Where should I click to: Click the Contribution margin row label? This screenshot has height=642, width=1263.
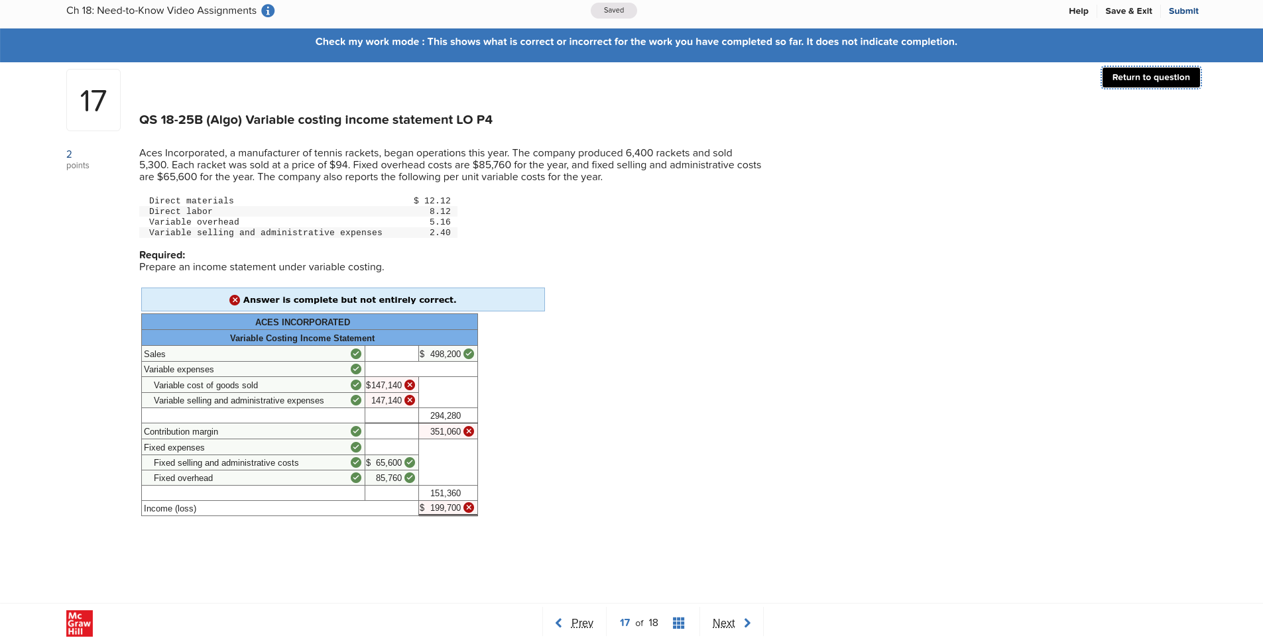point(181,431)
